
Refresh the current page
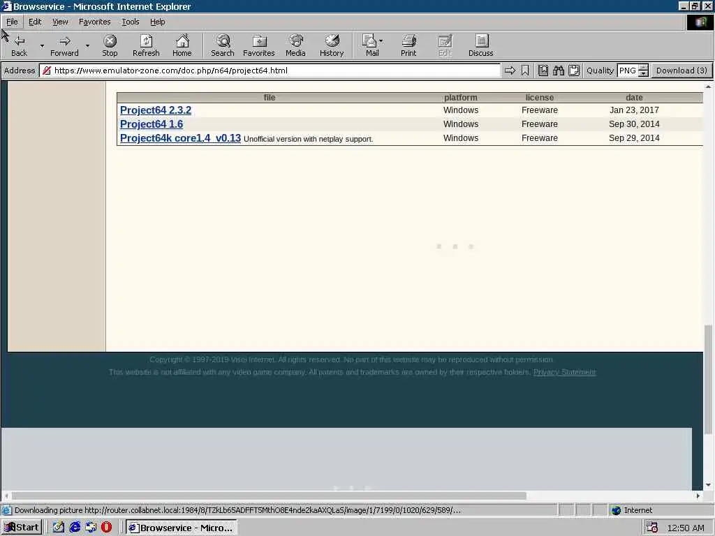(x=146, y=45)
